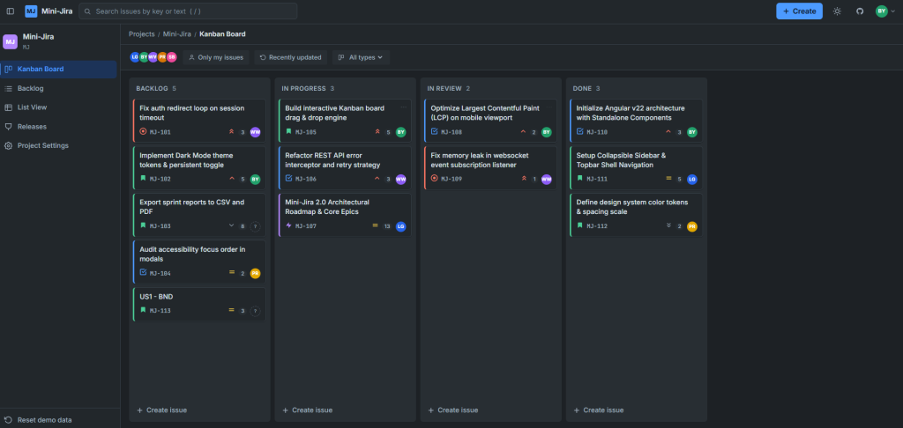Open Define design system color tokens card
The image size is (903, 428).
click(637, 215)
